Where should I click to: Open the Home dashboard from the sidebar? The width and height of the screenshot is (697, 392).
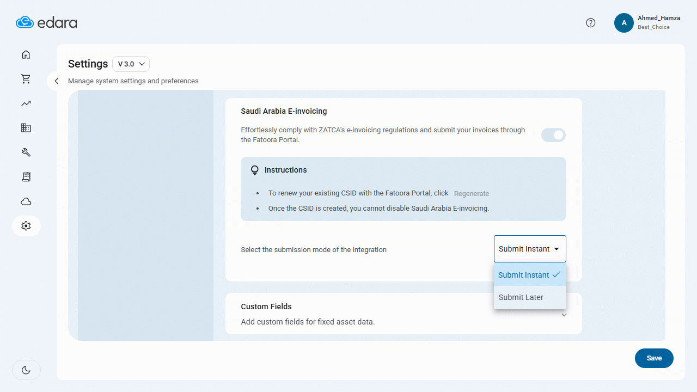pyautogui.click(x=26, y=54)
